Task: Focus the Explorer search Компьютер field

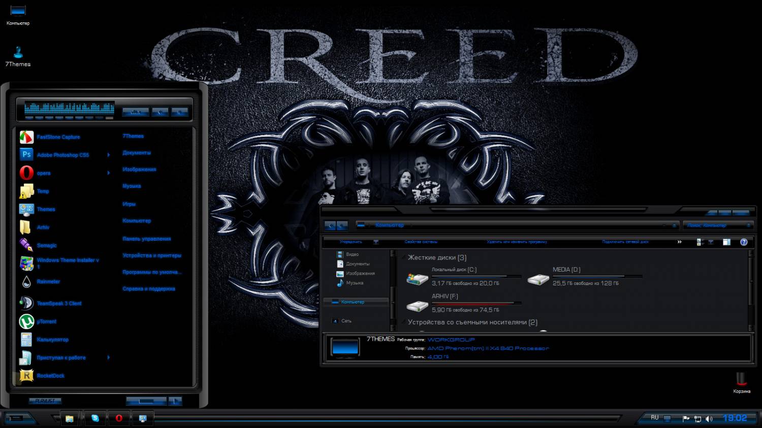Action: click(x=717, y=225)
